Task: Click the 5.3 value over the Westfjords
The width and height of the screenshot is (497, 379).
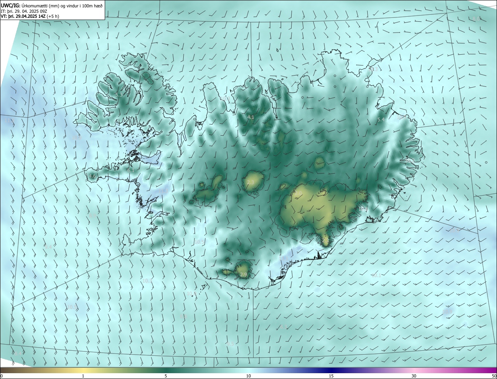Action: coord(119,95)
